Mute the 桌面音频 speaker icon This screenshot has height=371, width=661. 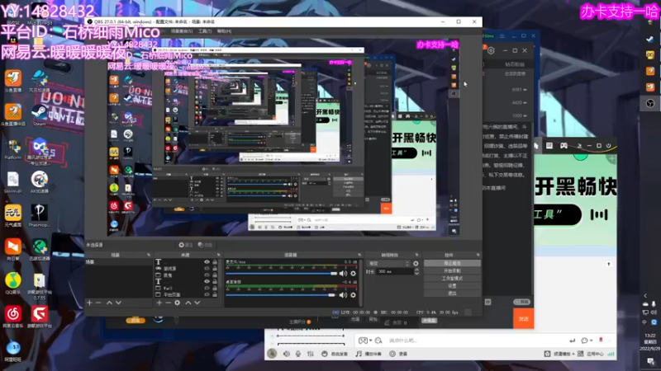(343, 295)
